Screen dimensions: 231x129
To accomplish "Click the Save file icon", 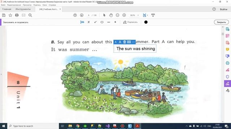I will [x=4, y=15].
